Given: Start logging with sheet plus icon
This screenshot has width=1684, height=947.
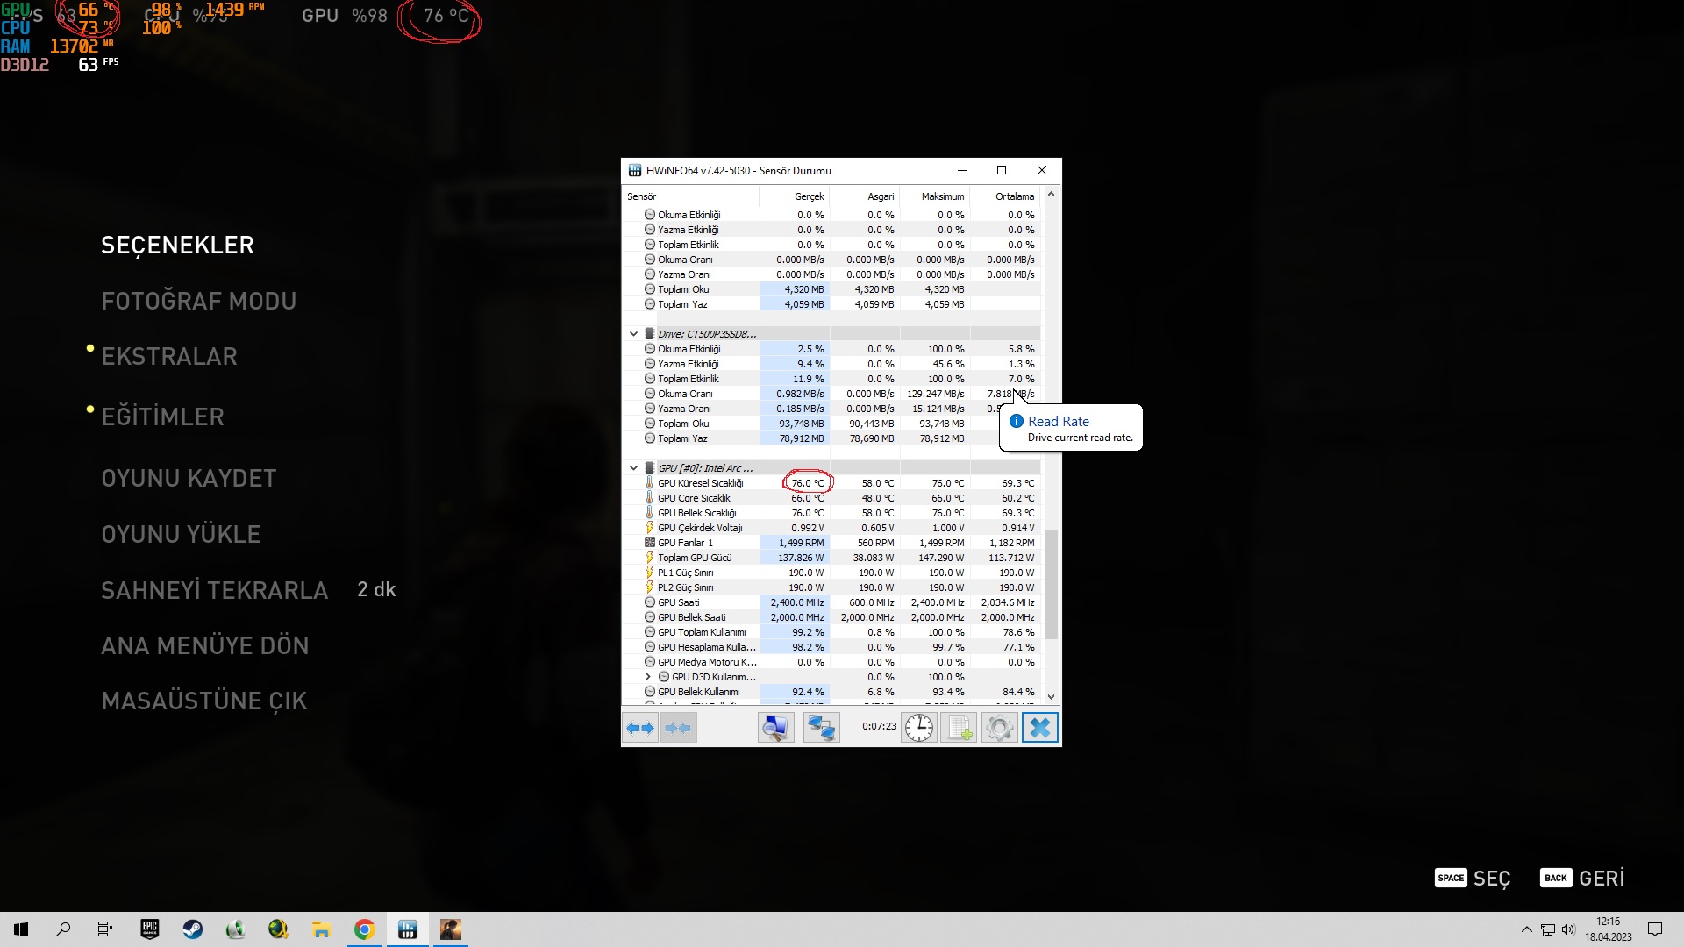Looking at the screenshot, I should pos(959,728).
